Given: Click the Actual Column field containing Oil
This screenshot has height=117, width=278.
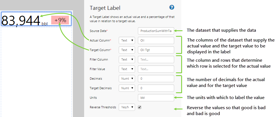Looking at the screenshot, I should coord(156,40).
